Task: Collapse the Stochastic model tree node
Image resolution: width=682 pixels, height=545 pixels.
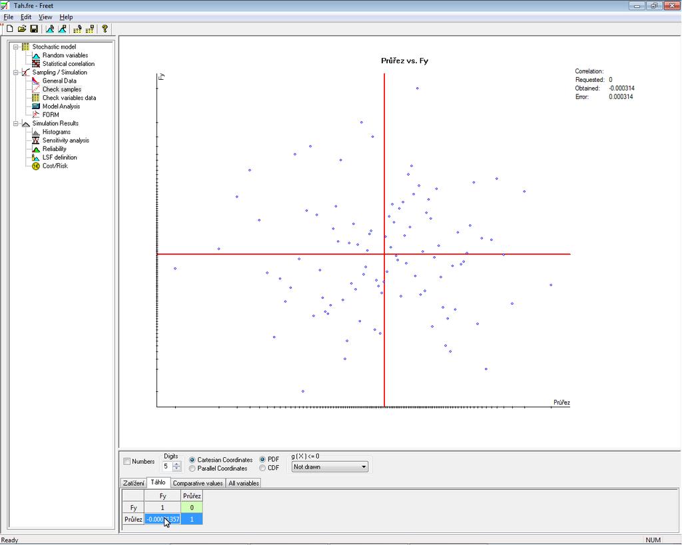Action: 16,47
